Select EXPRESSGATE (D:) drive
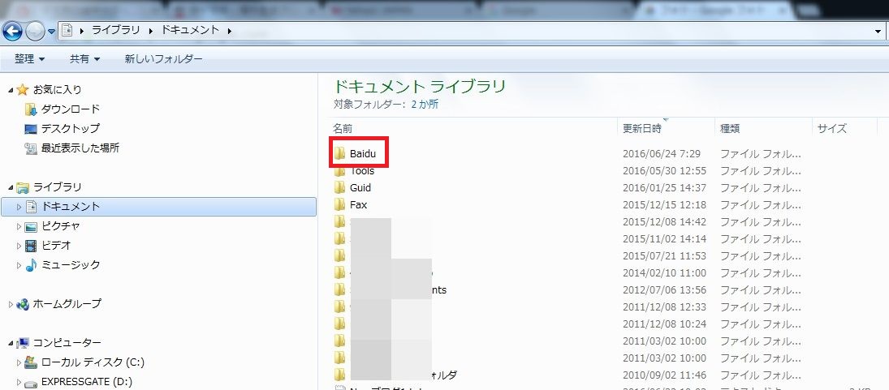The height and width of the screenshot is (390, 889). 87,382
